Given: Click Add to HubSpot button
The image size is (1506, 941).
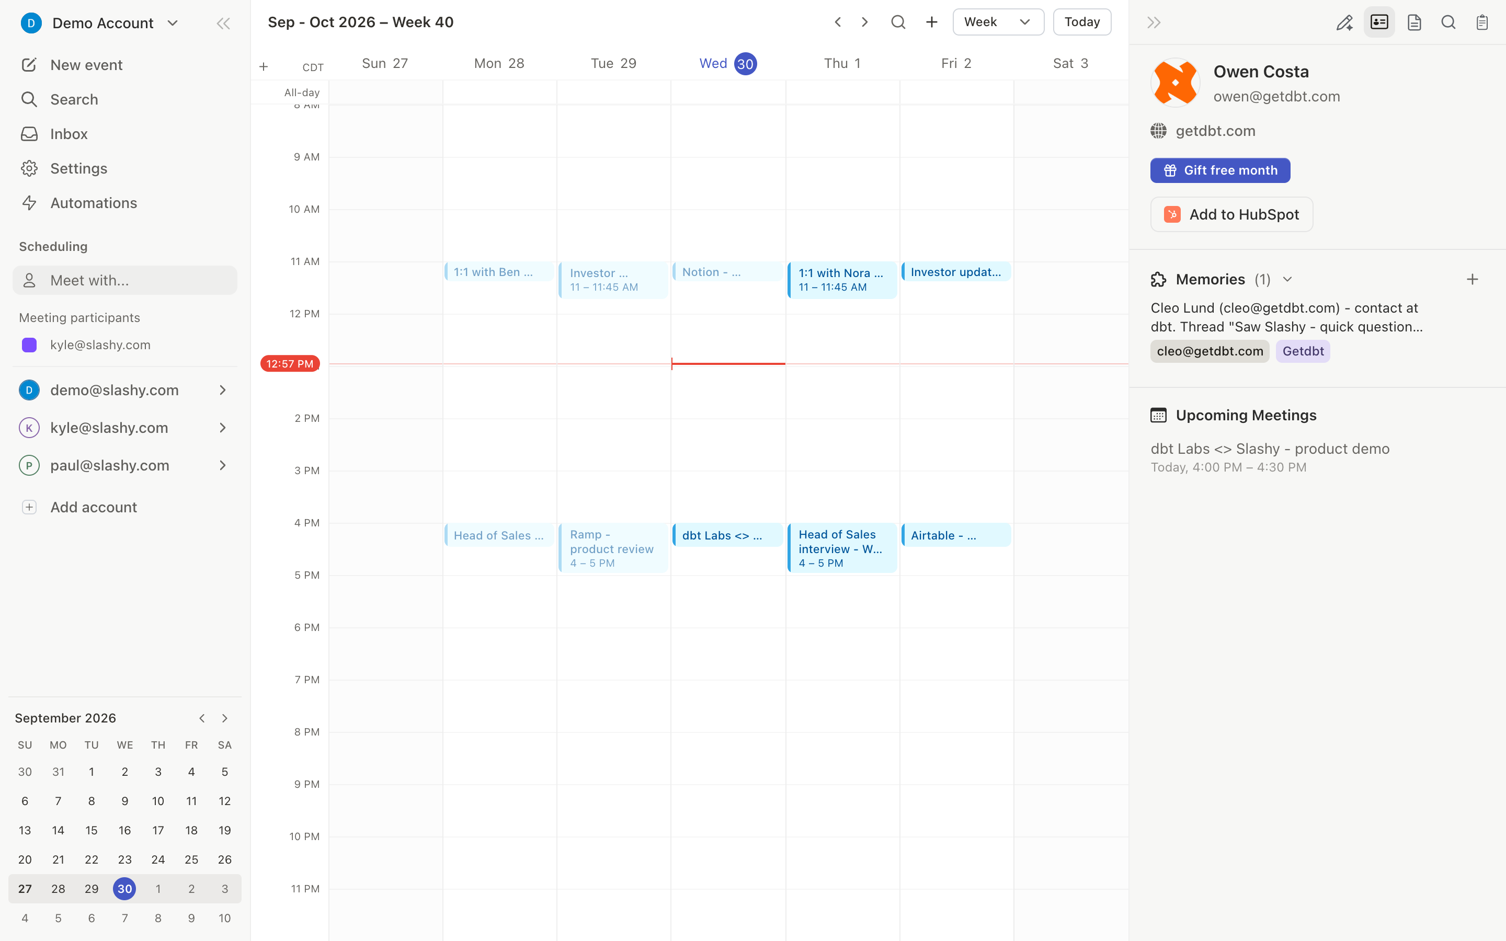Looking at the screenshot, I should (1231, 215).
